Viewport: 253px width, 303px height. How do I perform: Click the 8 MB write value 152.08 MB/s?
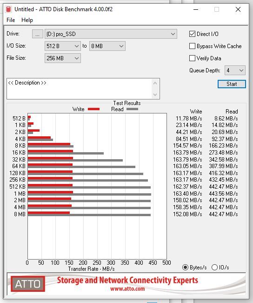(x=187, y=214)
